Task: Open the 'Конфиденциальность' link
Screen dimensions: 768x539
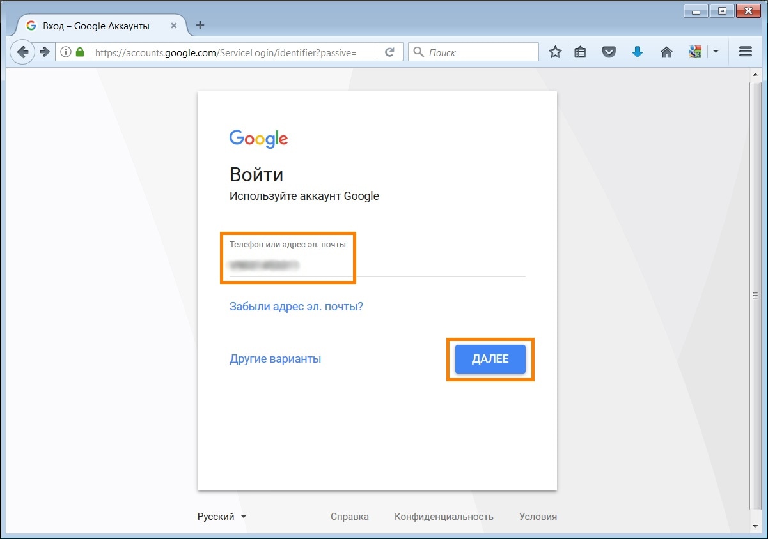Action: [444, 517]
